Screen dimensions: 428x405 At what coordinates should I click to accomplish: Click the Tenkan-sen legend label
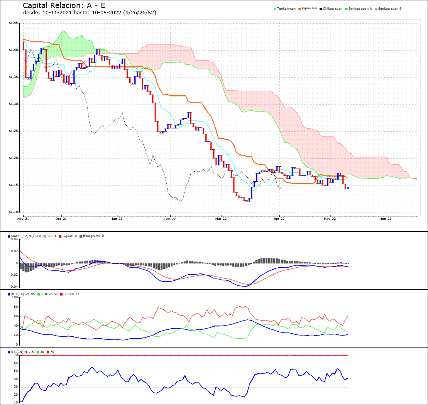(x=286, y=9)
